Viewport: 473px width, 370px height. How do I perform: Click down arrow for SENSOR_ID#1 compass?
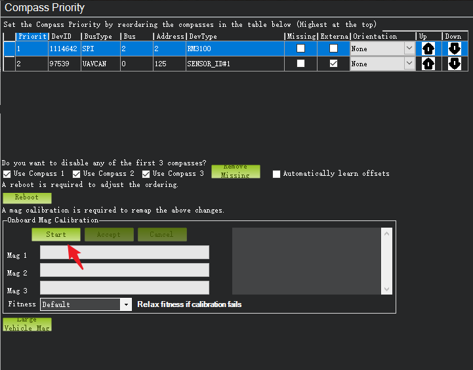point(454,64)
